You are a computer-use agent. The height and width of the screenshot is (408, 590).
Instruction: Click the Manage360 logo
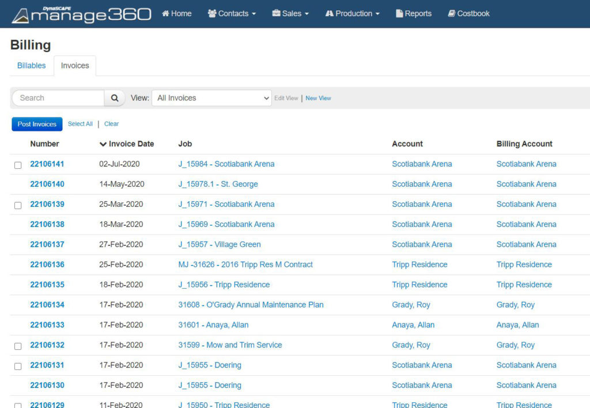coord(81,14)
